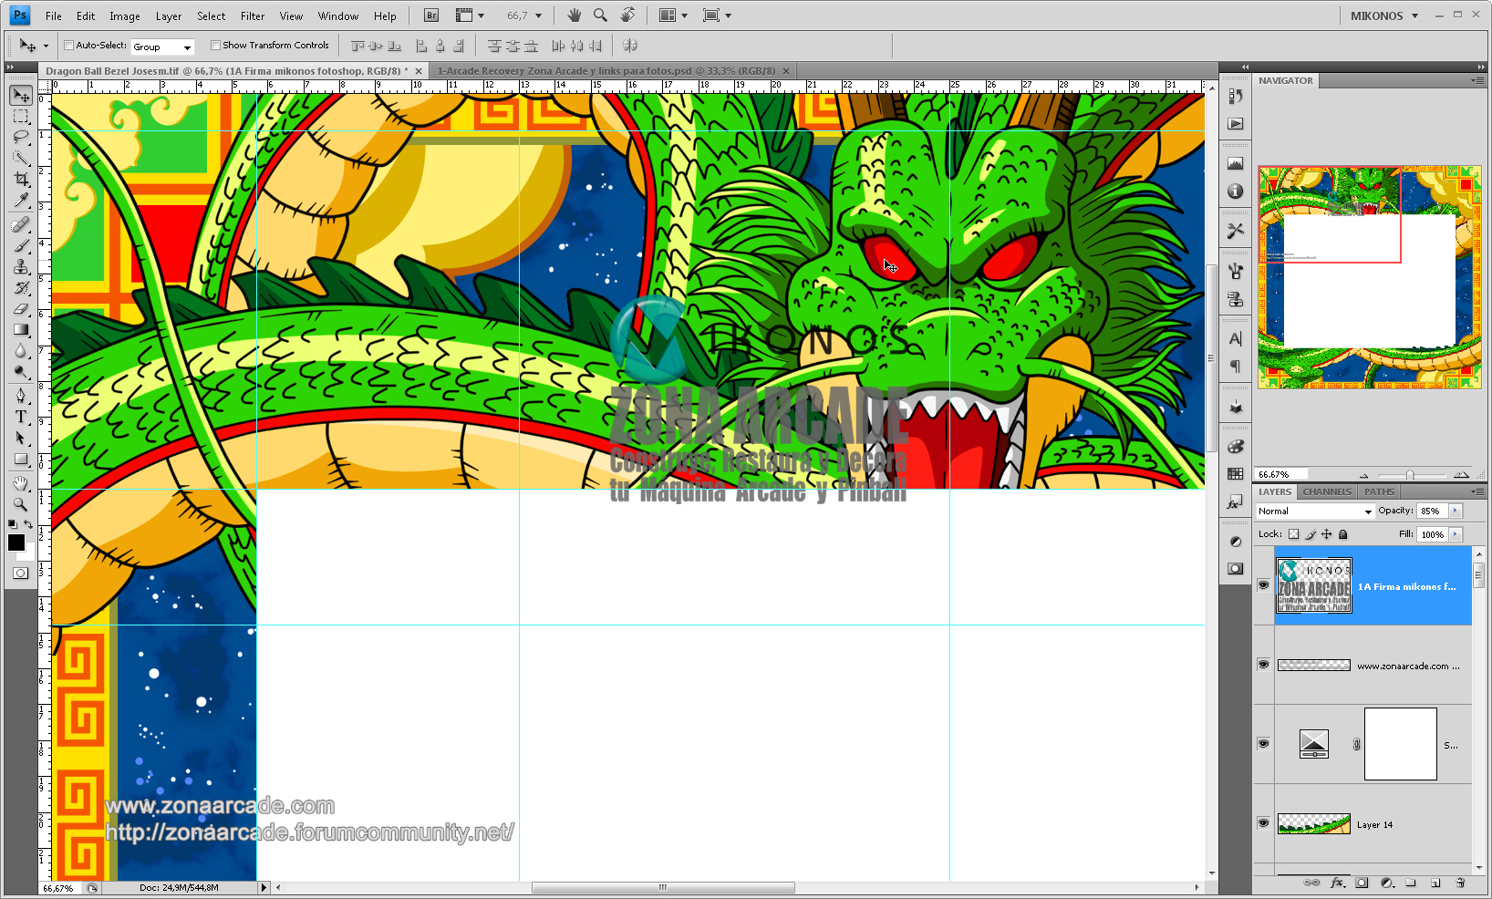Select the Zoom tool in left toolbox
Screen dimensions: 1492x899
coord(21,504)
